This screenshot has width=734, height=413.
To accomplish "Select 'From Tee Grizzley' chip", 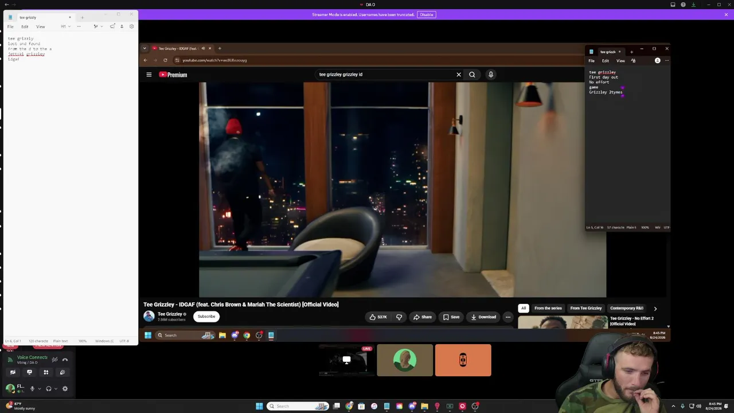I will coord(586,308).
